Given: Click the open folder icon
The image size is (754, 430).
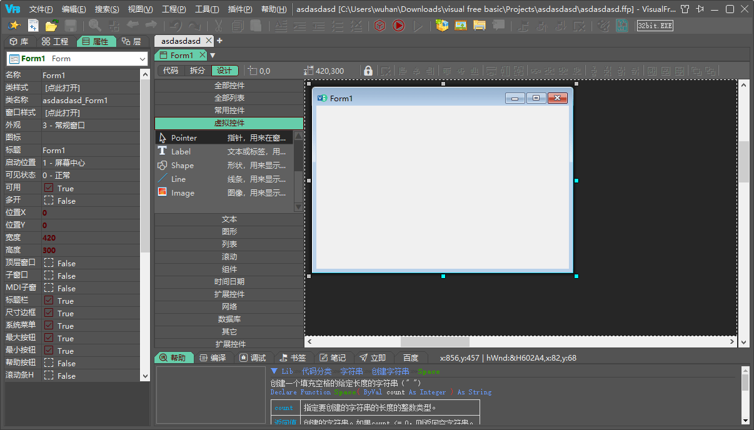Looking at the screenshot, I should 52,26.
